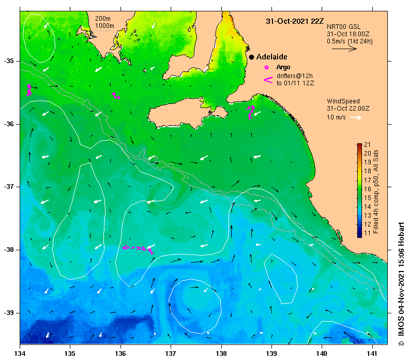Click the '1000m' depth contour label
Screen dimensions: 409x362
coord(104,26)
